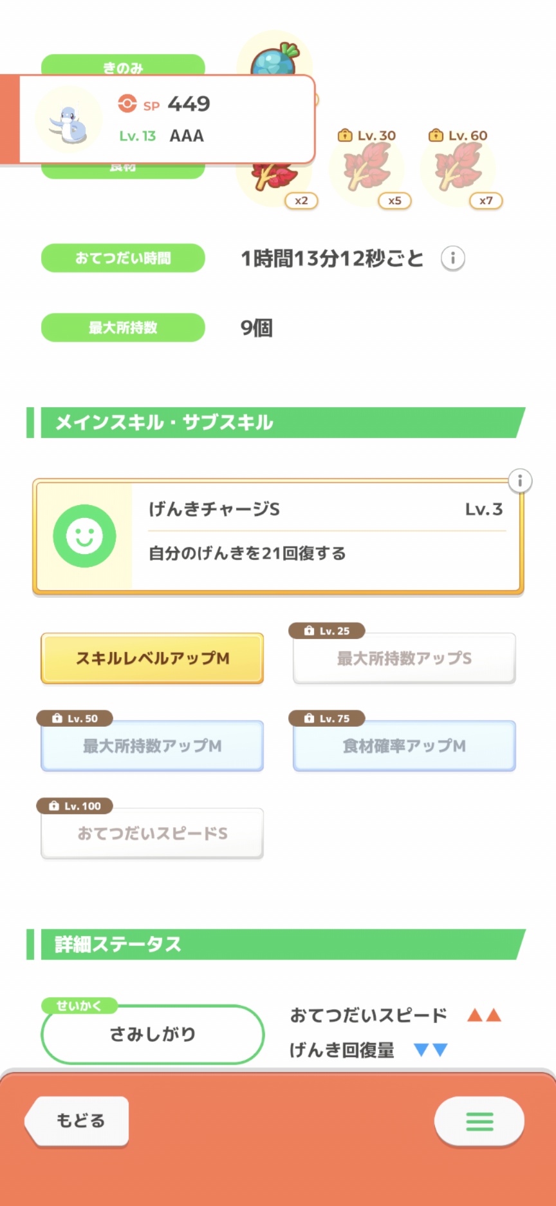Tap the げんきチャージS main skill card
The width and height of the screenshot is (556, 1206).
(325, 536)
